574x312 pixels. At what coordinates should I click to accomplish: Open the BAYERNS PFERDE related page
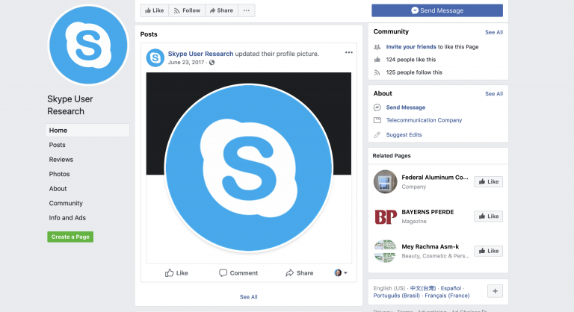pyautogui.click(x=428, y=212)
